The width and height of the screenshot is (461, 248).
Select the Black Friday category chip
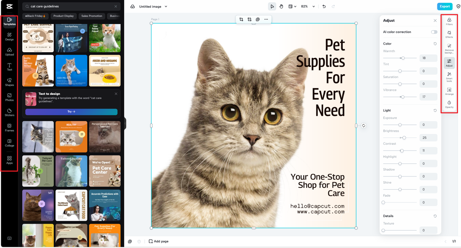point(35,16)
